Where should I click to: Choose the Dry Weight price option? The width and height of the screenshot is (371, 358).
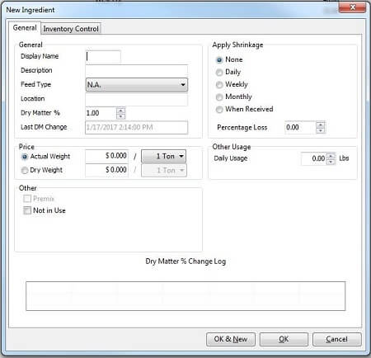tap(25, 171)
